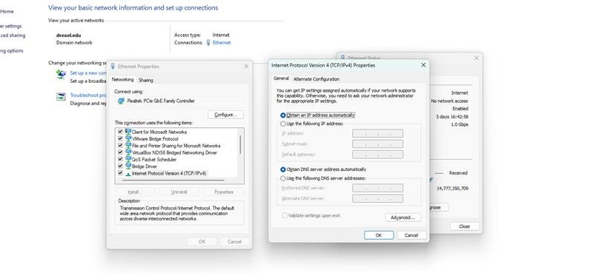Click the Alternate DNS server field
593x276 pixels.
coord(377,198)
